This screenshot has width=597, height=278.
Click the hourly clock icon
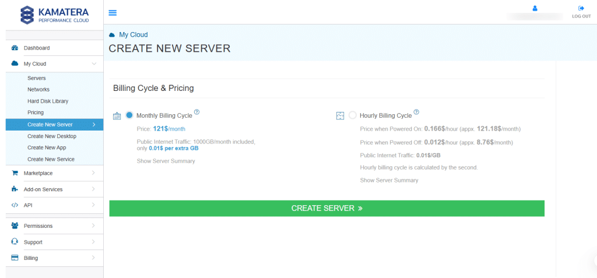[x=340, y=115]
